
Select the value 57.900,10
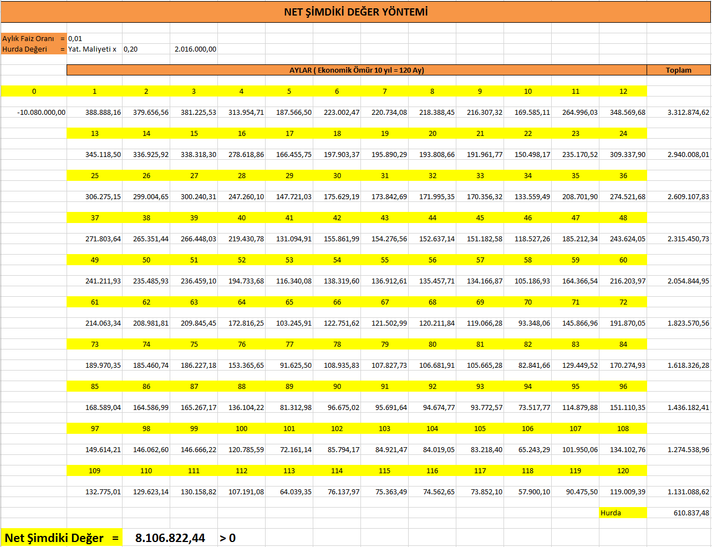[534, 492]
